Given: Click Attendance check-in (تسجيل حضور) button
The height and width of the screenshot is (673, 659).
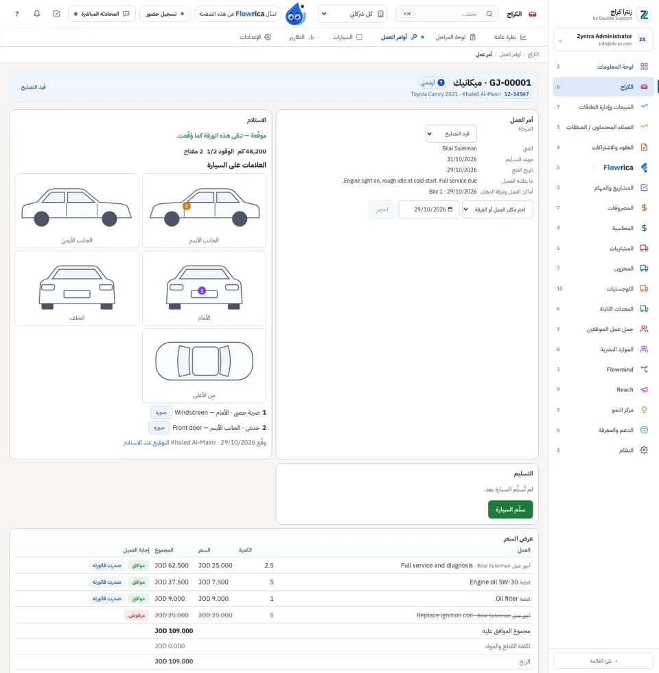Looking at the screenshot, I should (165, 14).
